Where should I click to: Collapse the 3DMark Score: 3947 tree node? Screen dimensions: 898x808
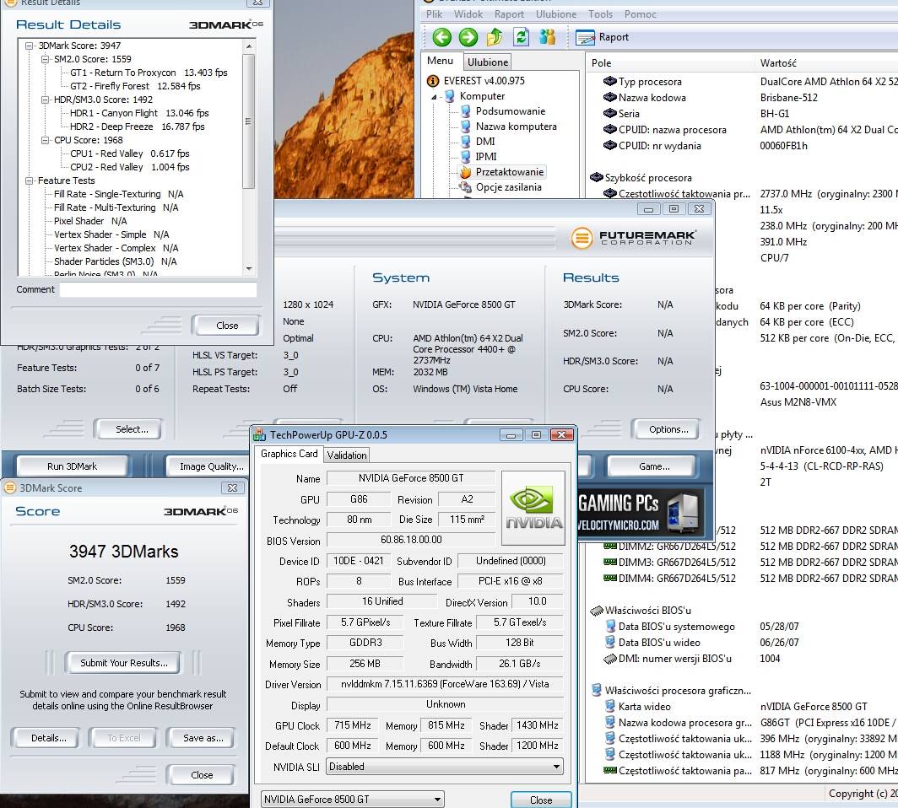[30, 46]
